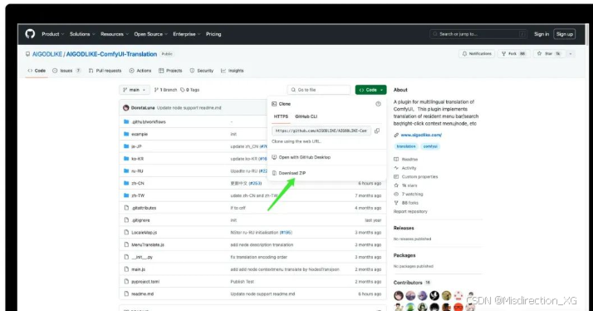Viewport: 593px width, 311px height.
Task: Click the ko-KR folder icon
Action: tap(126, 159)
